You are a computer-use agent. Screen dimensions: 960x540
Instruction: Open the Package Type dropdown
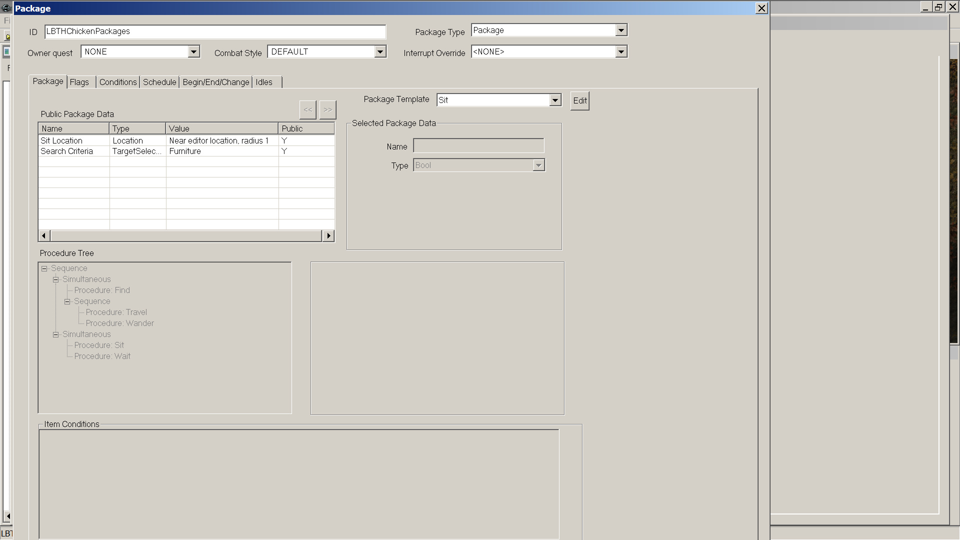[621, 30]
